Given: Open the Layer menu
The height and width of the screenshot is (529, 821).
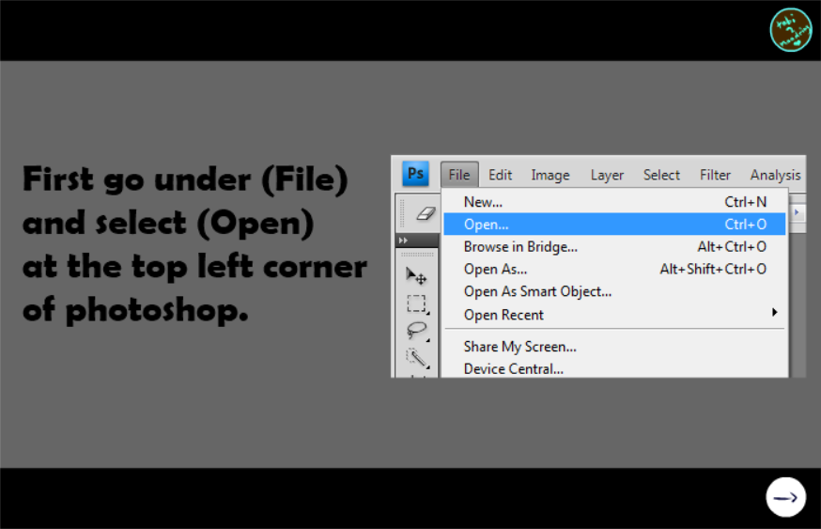Looking at the screenshot, I should (x=607, y=175).
